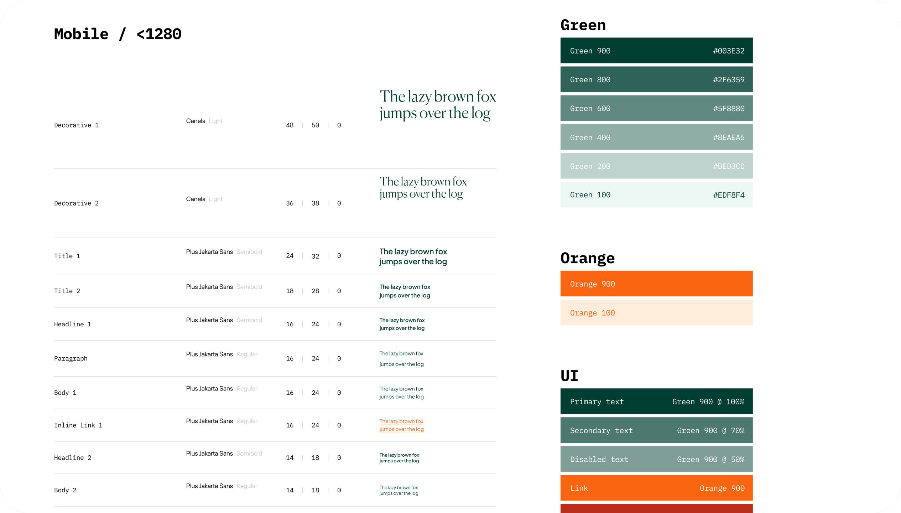Select the "Decorative 2" style label

[x=76, y=203]
